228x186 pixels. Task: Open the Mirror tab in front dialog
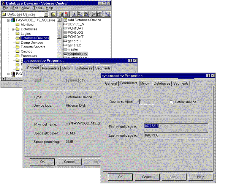tap(144, 84)
